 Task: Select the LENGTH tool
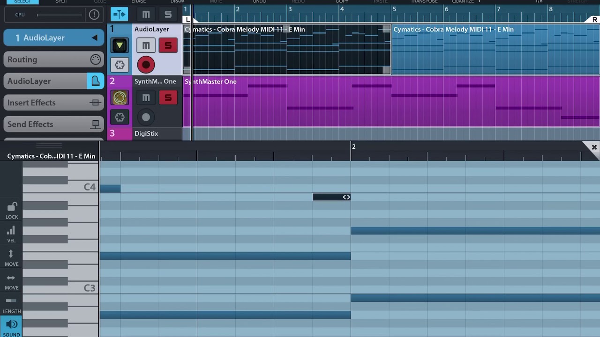11,304
